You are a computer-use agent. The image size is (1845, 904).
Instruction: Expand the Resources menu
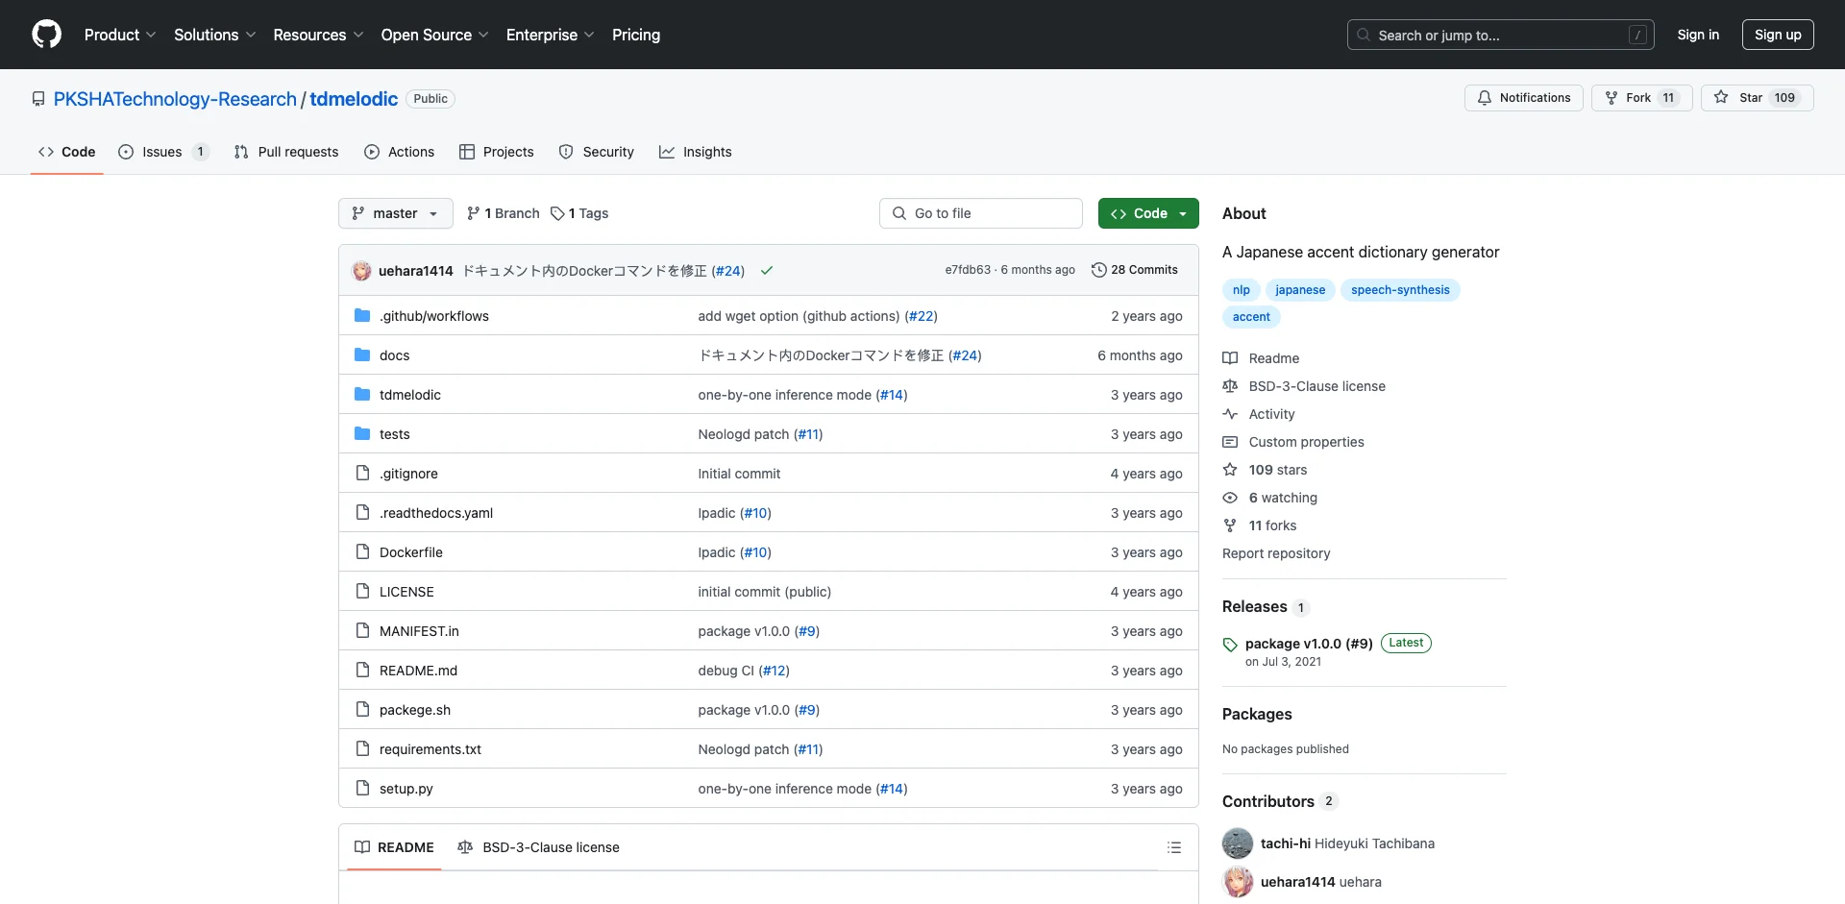click(x=318, y=35)
